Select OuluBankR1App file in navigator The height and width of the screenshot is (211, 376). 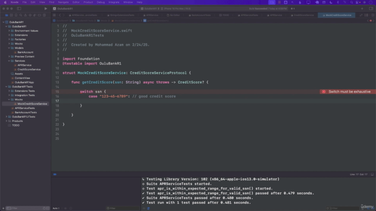click(24, 82)
